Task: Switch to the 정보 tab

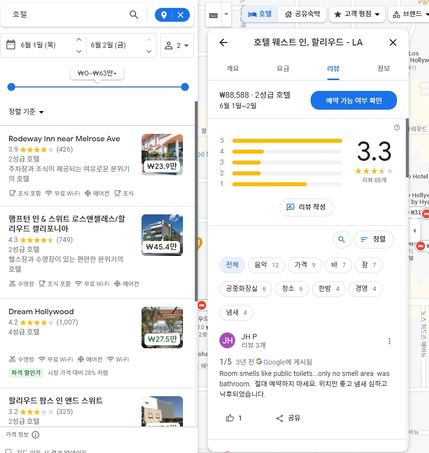Action: pyautogui.click(x=384, y=68)
